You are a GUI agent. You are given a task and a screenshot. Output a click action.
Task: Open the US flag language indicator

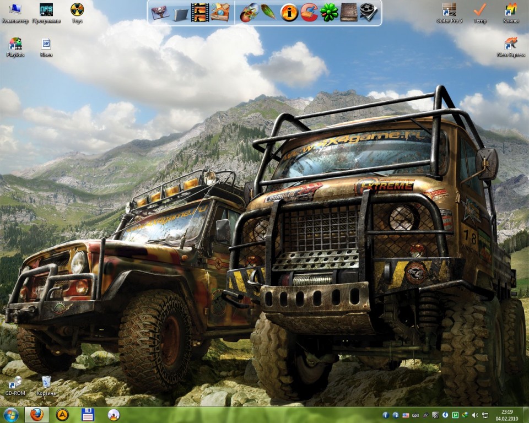click(x=406, y=415)
